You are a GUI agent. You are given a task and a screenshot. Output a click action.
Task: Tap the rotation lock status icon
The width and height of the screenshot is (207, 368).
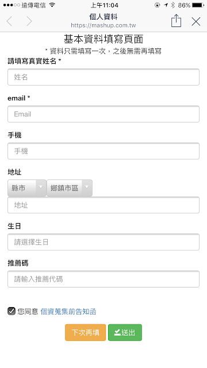tap(157, 5)
